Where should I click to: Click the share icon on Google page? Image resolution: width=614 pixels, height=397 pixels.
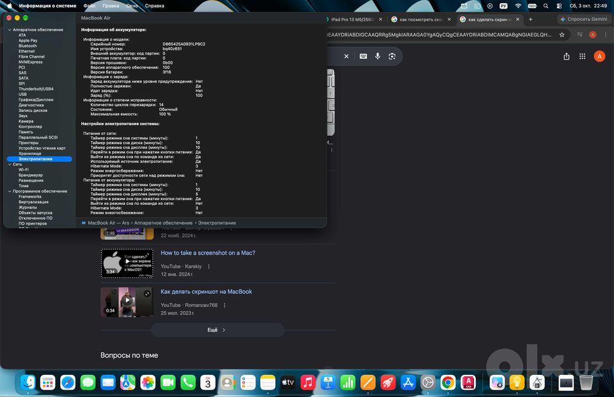pyautogui.click(x=566, y=56)
